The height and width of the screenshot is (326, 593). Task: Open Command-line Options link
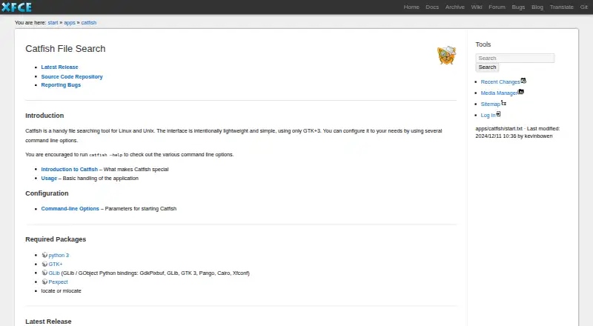(x=70, y=208)
